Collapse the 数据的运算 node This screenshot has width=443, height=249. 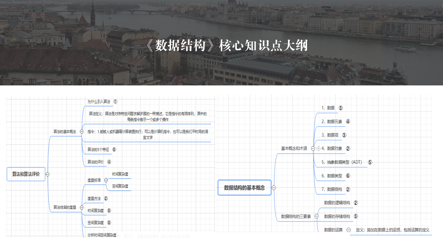(x=349, y=230)
